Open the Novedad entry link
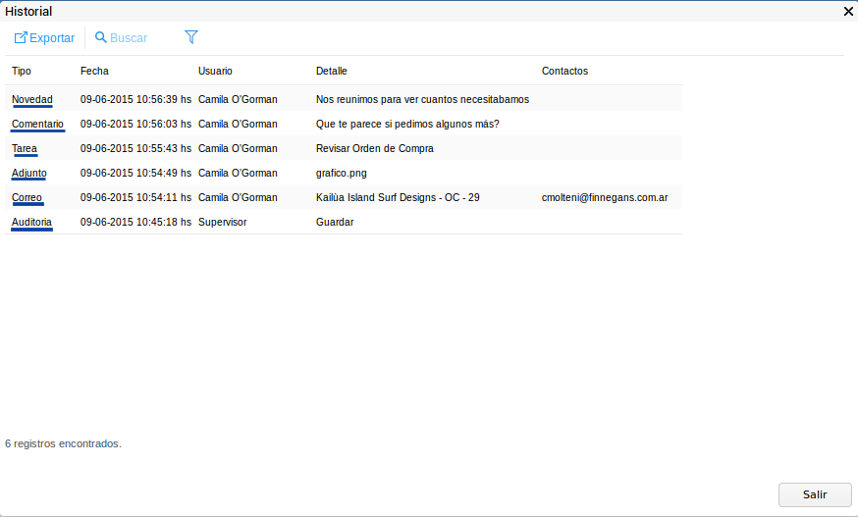Screen dimensions: 858x517 point(31,99)
